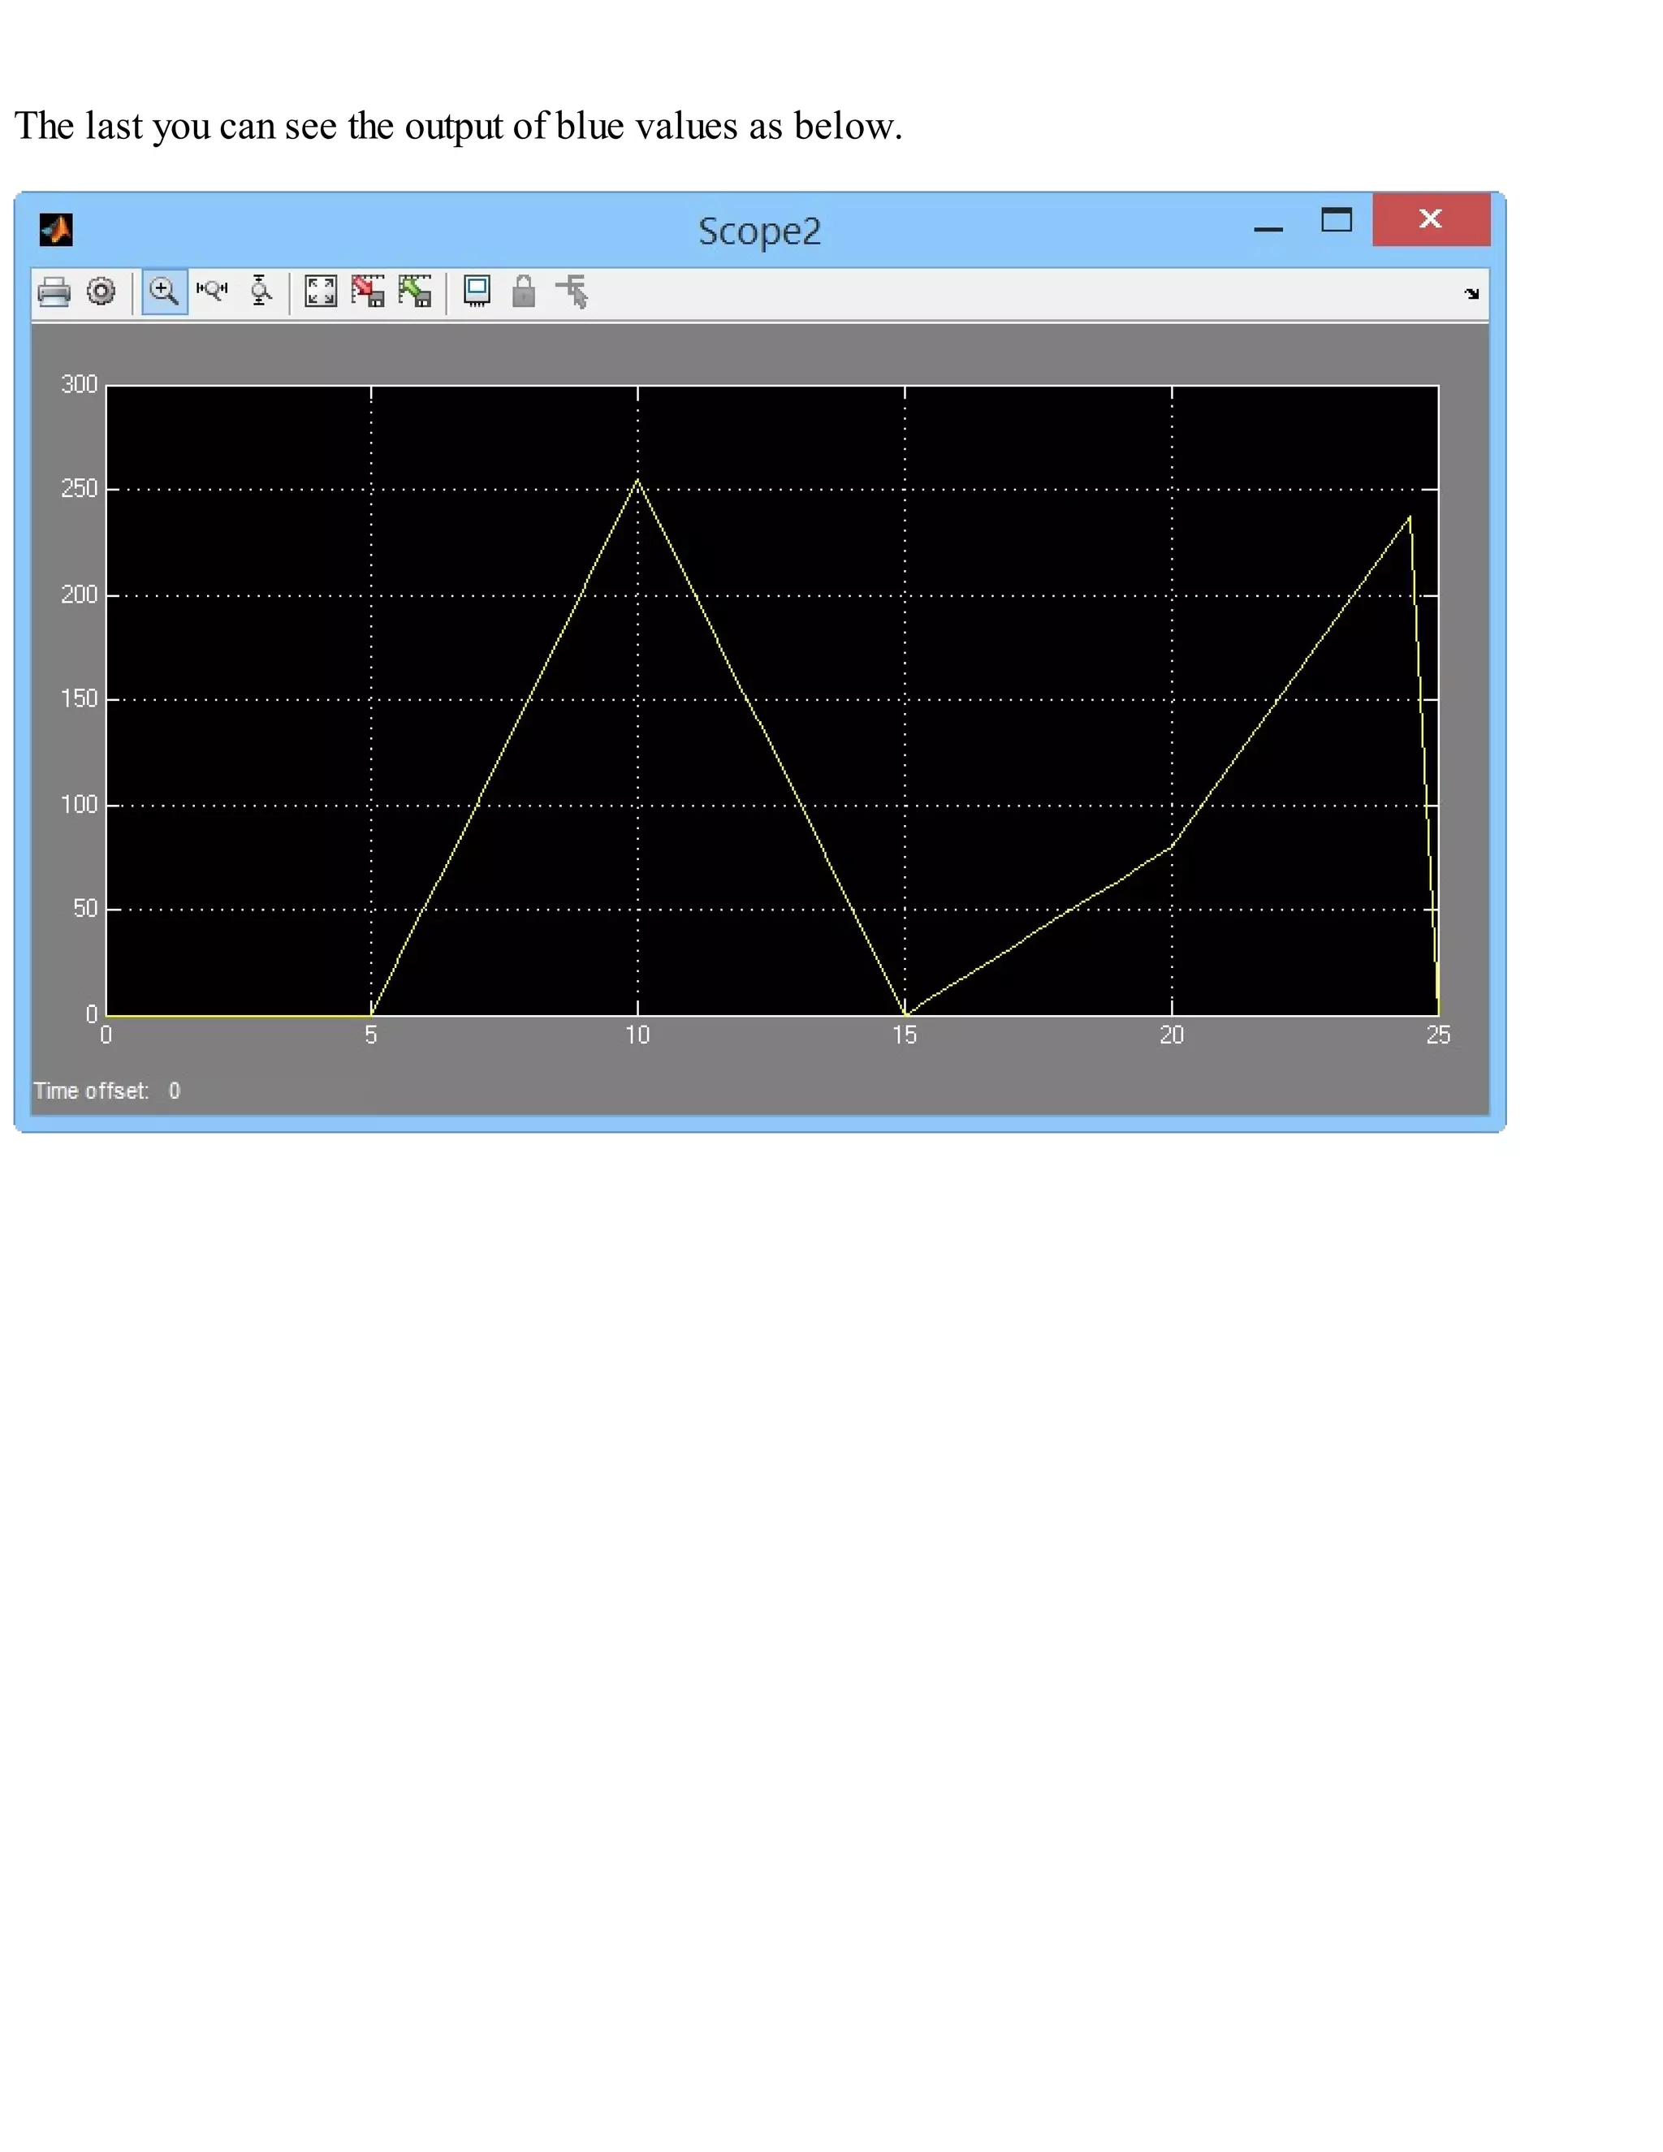Minimize the Scope2 window
The height and width of the screenshot is (2152, 1663).
(1268, 229)
